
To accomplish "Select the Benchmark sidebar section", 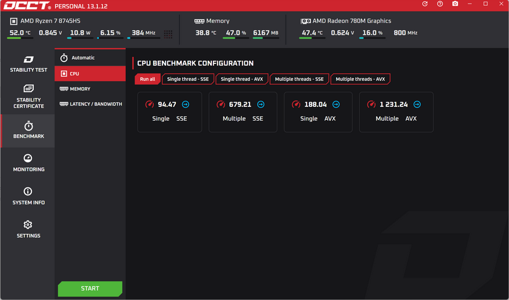I will click(28, 131).
